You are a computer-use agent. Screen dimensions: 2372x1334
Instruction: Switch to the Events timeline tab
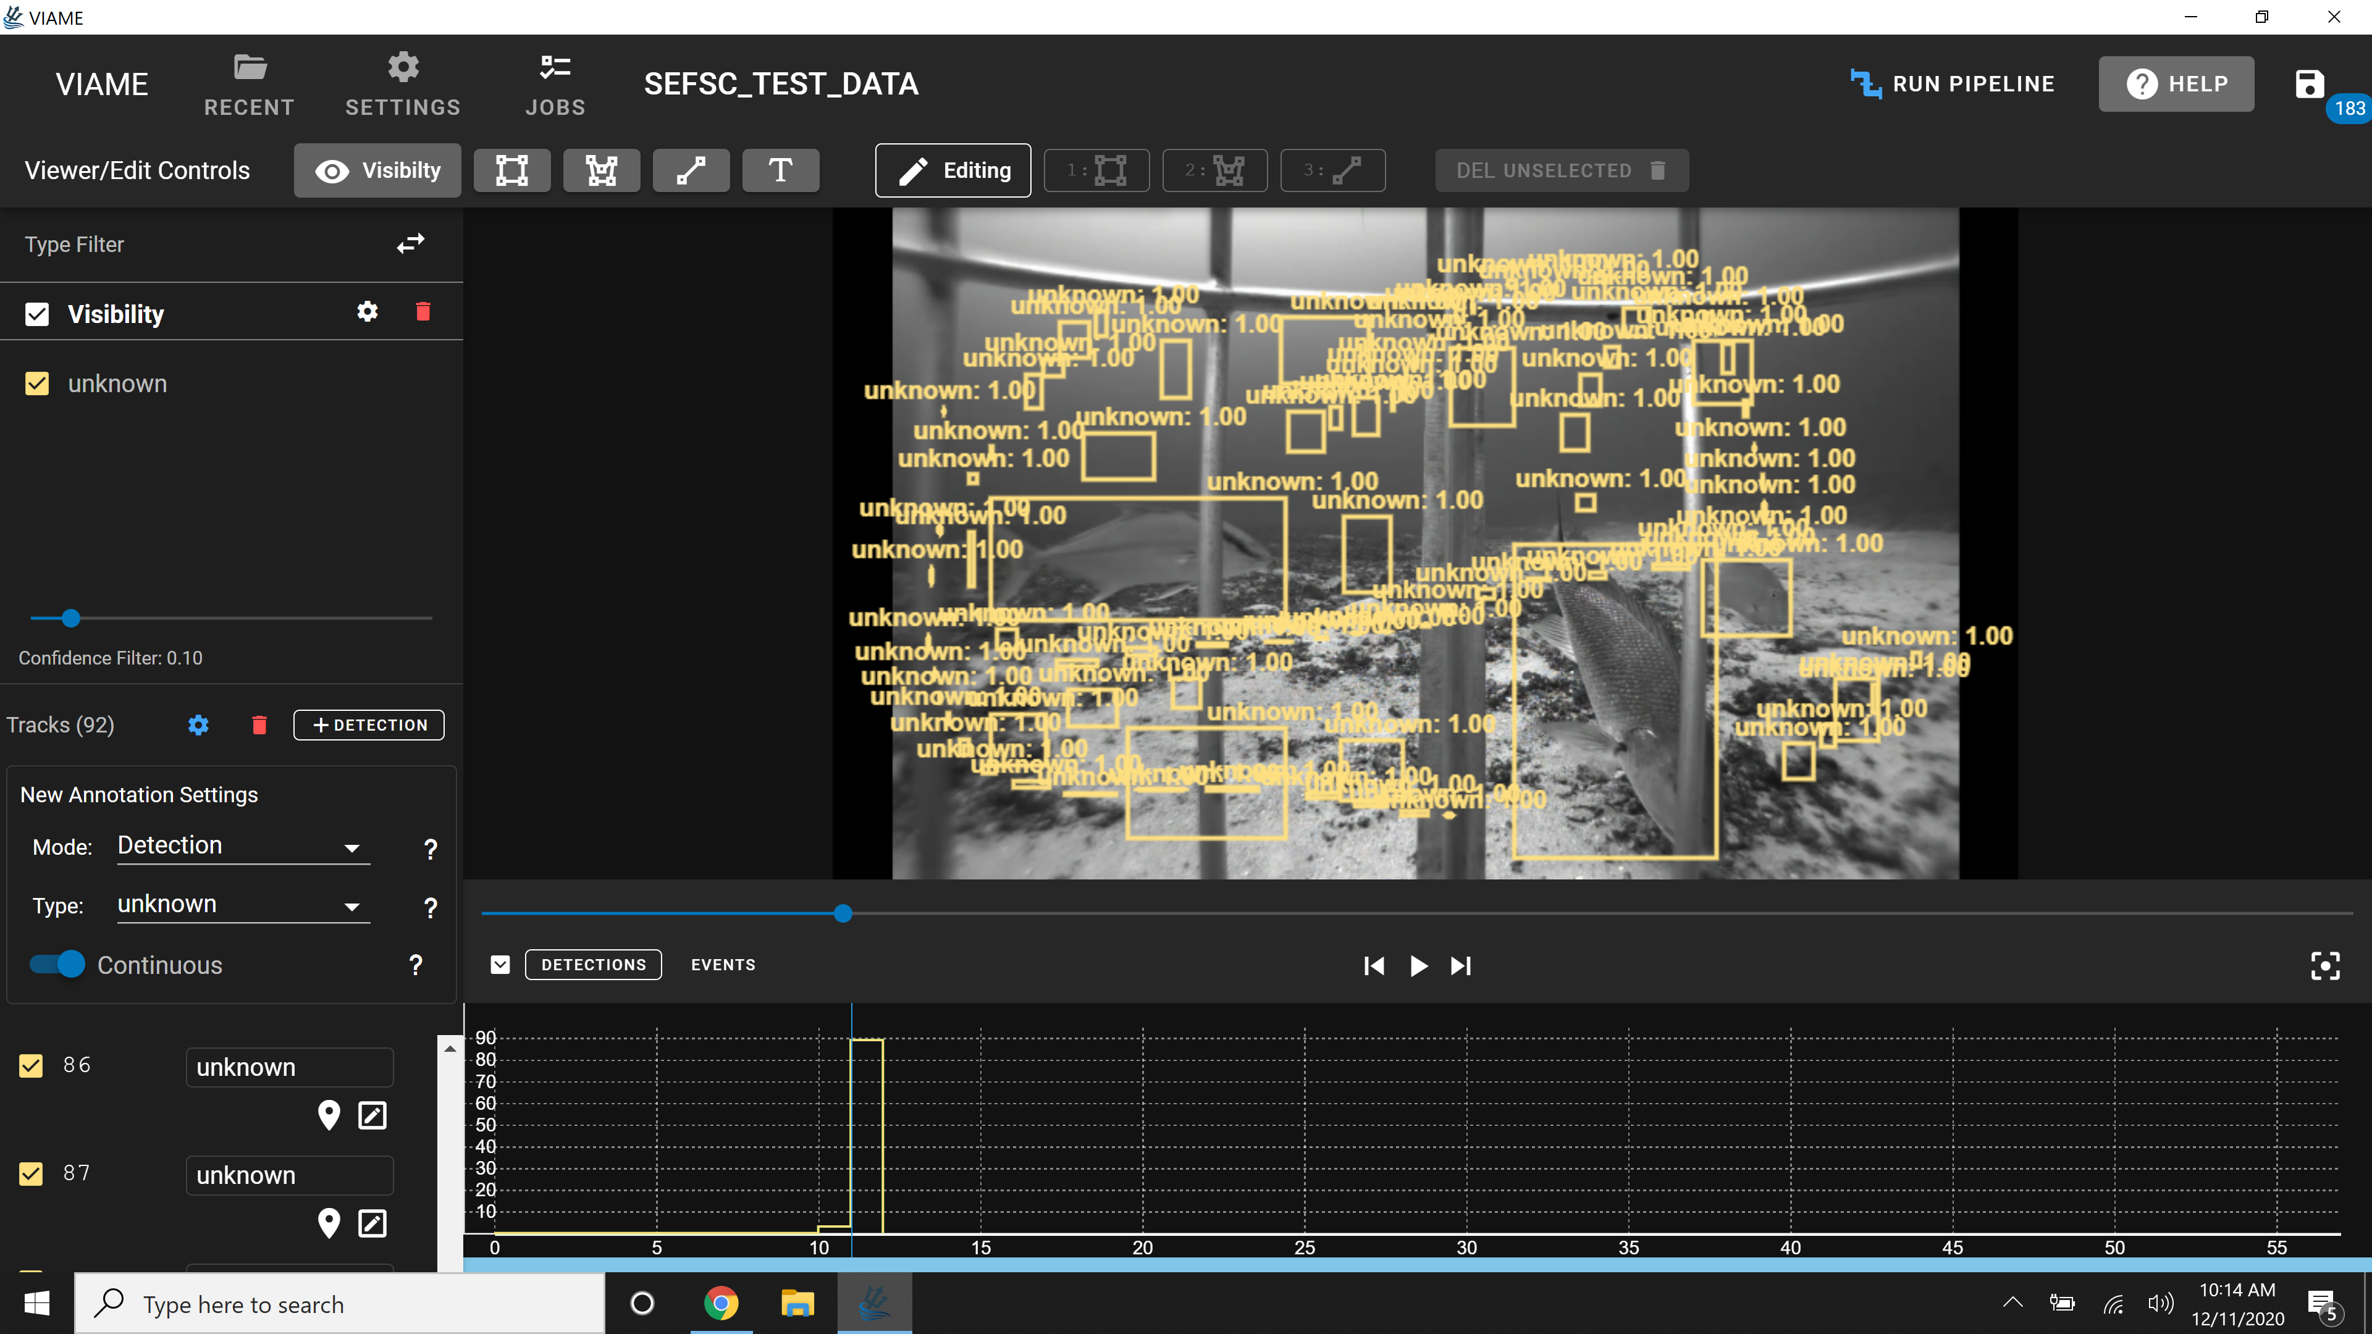[723, 965]
